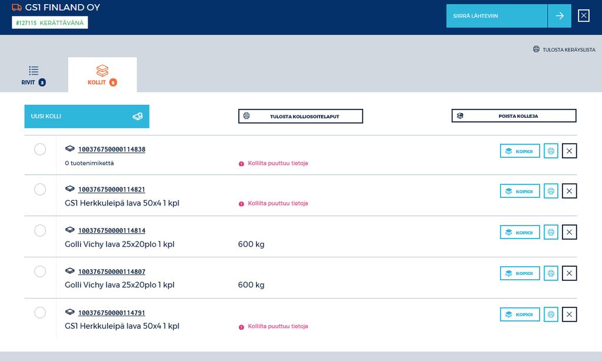602x361 pixels.
Task: Click package icon beside 100376750000114838
Action: [69, 148]
